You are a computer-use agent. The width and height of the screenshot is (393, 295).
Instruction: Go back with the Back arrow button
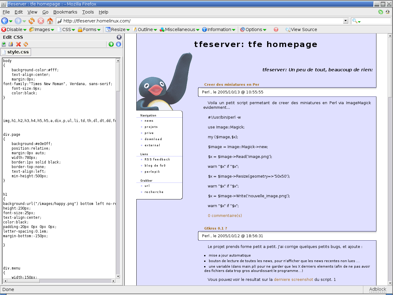tap(5, 21)
